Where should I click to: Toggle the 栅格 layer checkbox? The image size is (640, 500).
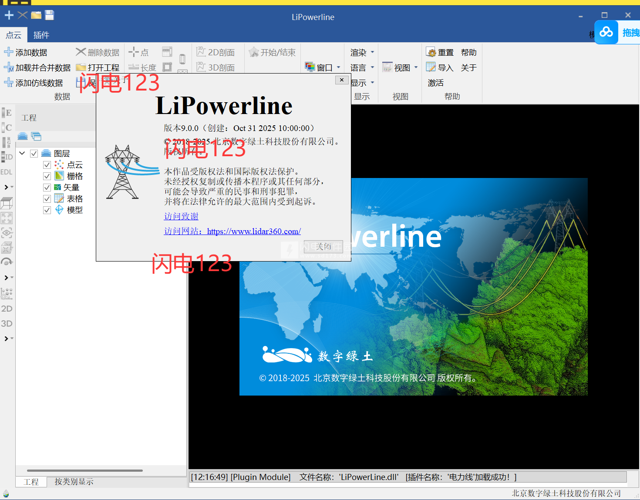47,176
